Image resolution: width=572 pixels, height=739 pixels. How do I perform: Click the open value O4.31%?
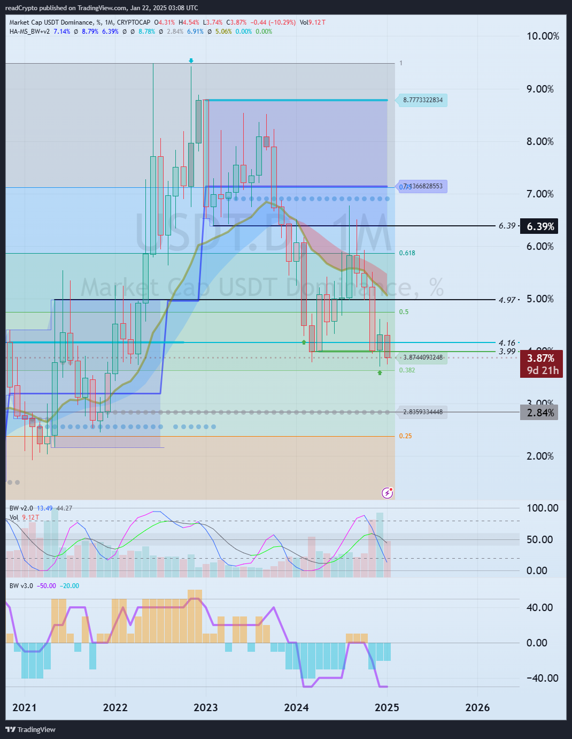tap(165, 22)
